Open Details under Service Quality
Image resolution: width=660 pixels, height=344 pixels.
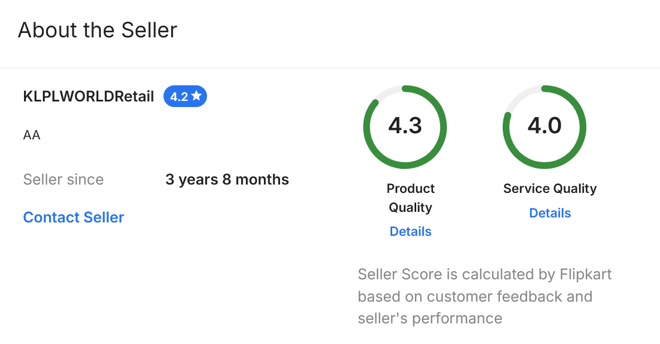550,213
